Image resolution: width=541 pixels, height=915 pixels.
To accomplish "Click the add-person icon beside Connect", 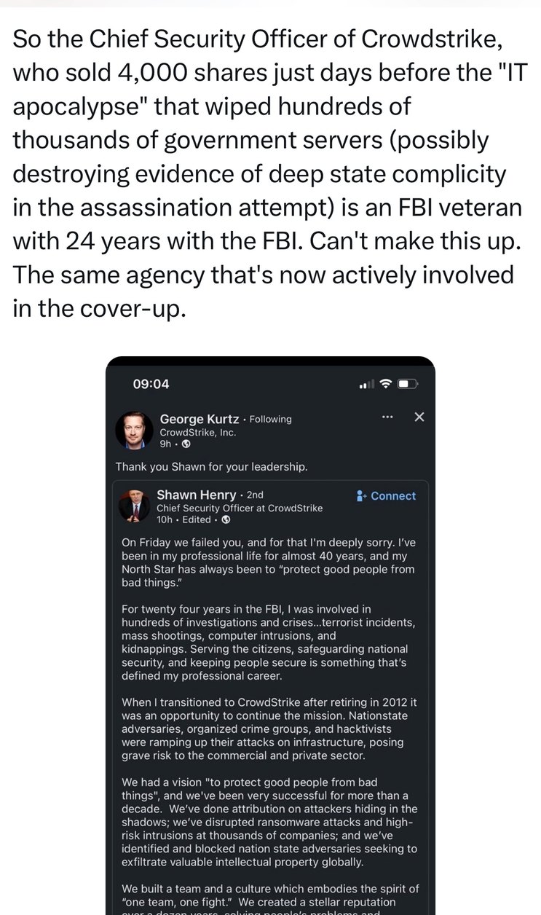I will (x=362, y=495).
